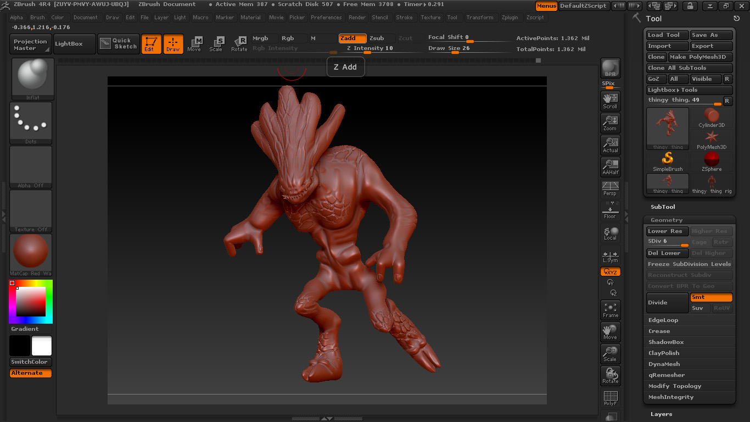The width and height of the screenshot is (750, 422).
Task: Expand the Layers section
Action: (661, 414)
